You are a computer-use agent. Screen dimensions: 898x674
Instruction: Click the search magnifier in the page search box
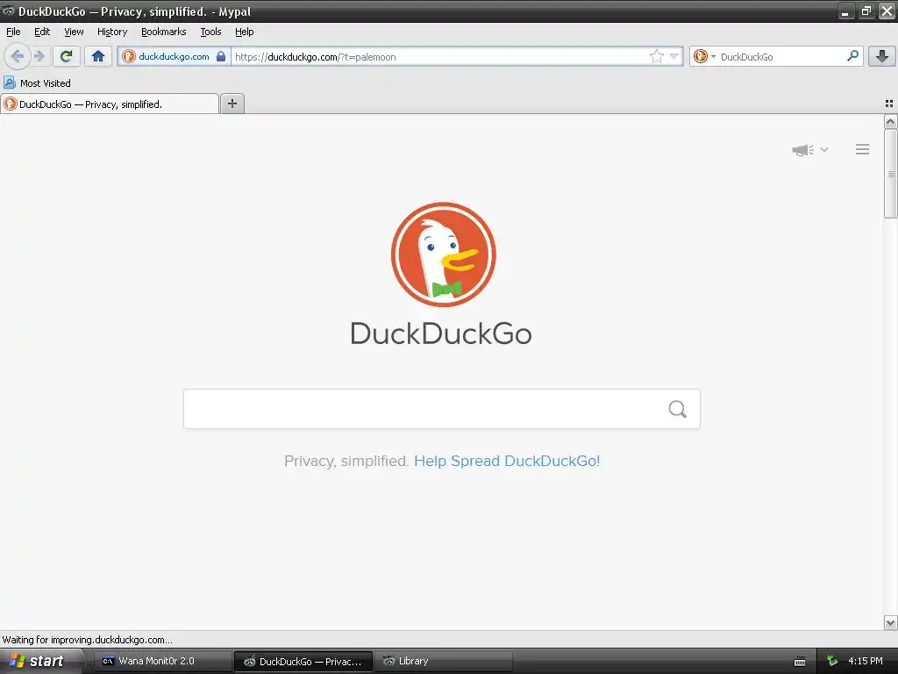point(678,409)
